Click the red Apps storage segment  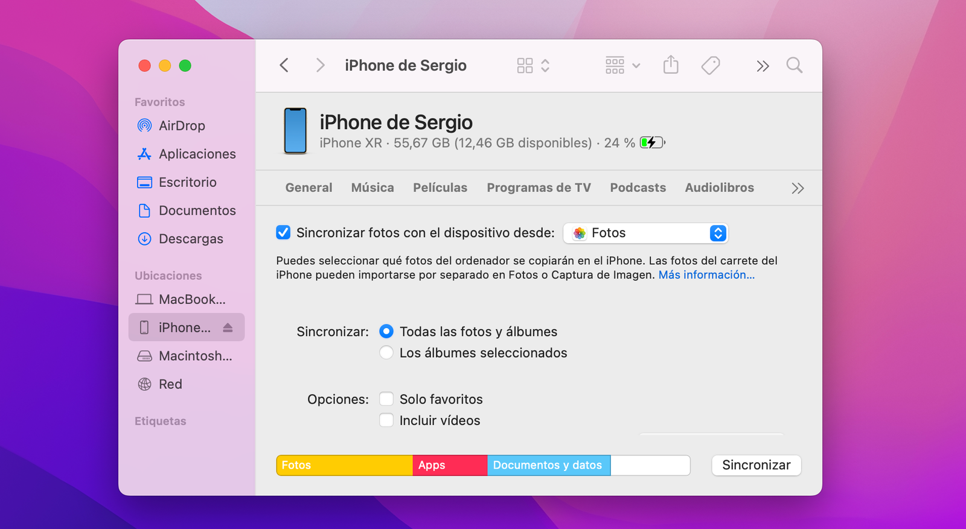[x=450, y=465]
